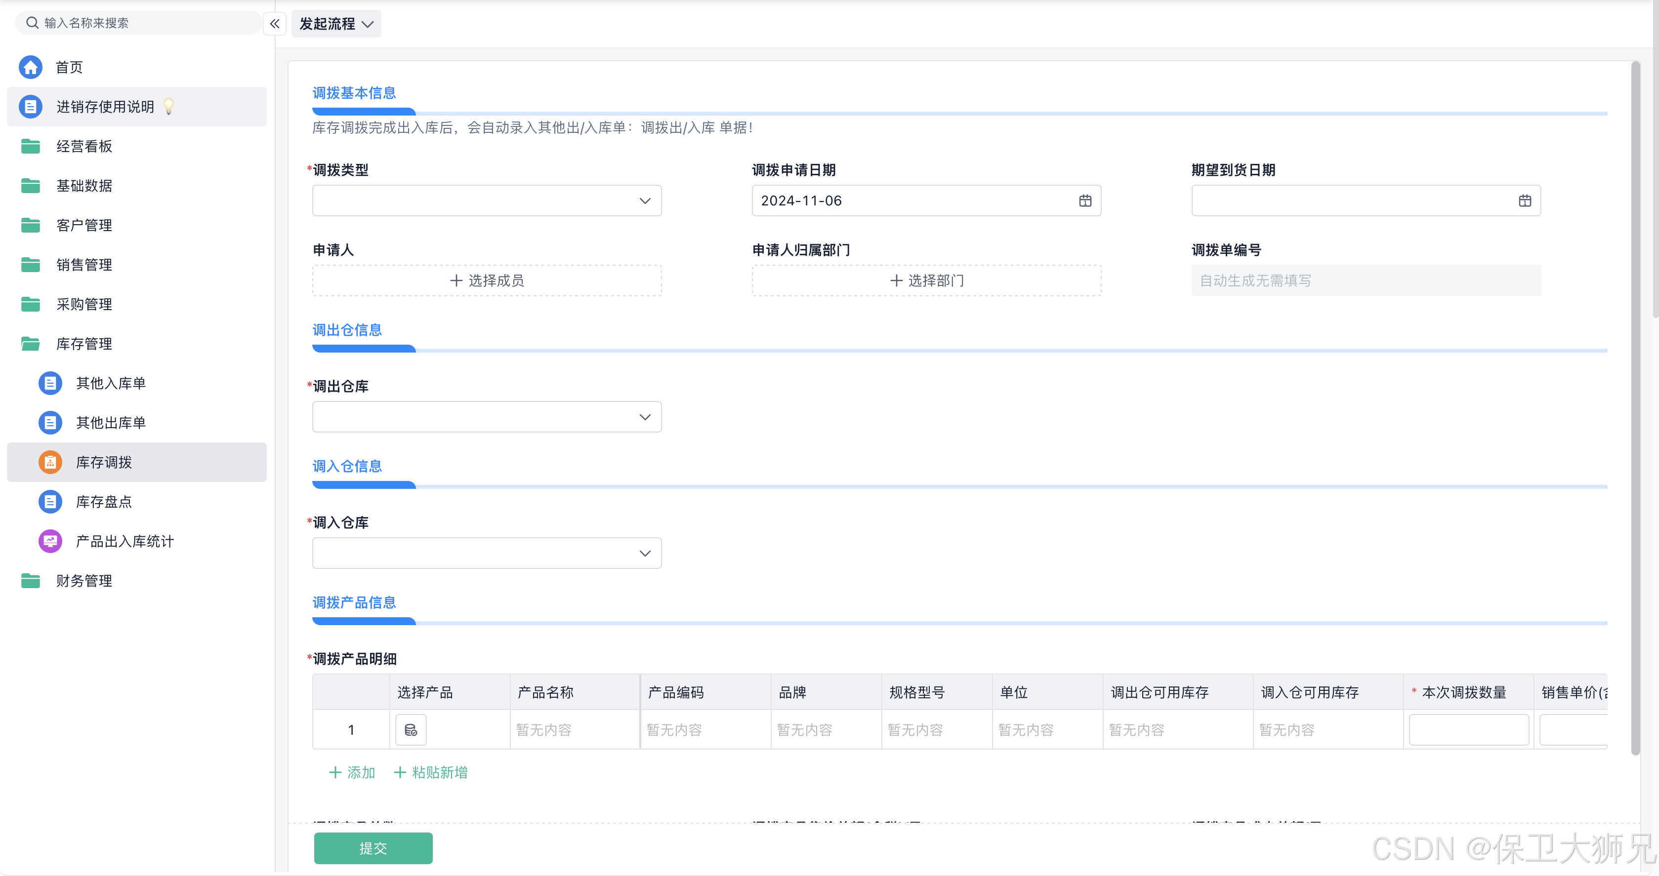
Task: Open 产品出入库统计 purple chart icon
Action: [50, 541]
